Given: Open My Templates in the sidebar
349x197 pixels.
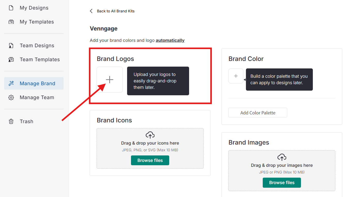Looking at the screenshot, I should (x=37, y=22).
